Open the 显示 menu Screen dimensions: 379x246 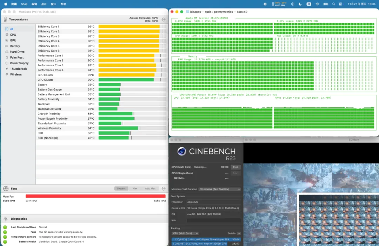(x=44, y=4)
